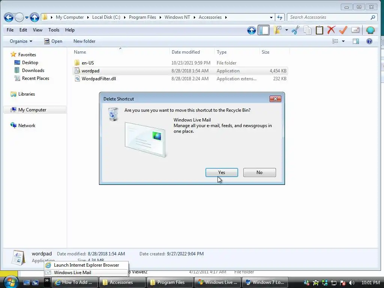Viewport: 384px width, 288px height.
Task: Go back with the Back arrow
Action: 9,17
